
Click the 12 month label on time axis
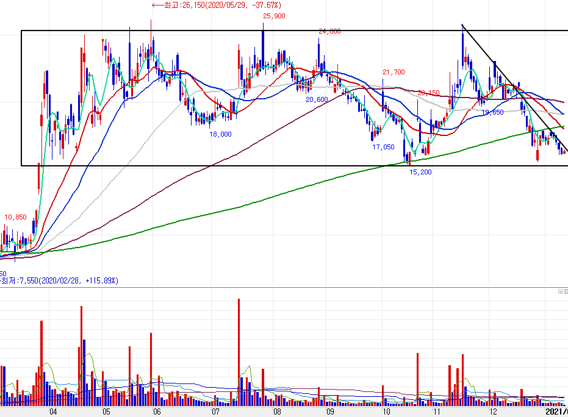click(x=493, y=412)
